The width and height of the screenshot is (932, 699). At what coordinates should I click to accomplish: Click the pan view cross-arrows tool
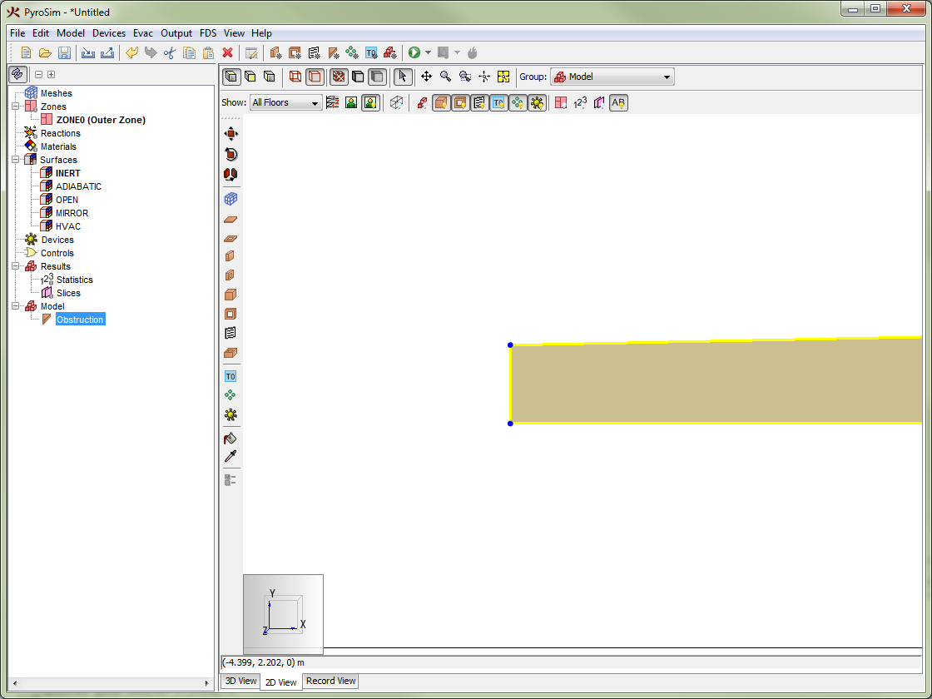pyautogui.click(x=426, y=77)
